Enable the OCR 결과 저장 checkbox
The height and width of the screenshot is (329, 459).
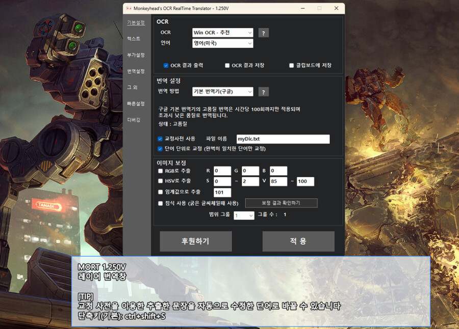(227, 65)
